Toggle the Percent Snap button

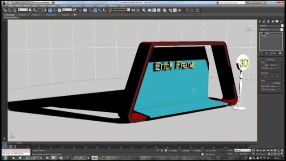point(100,10)
